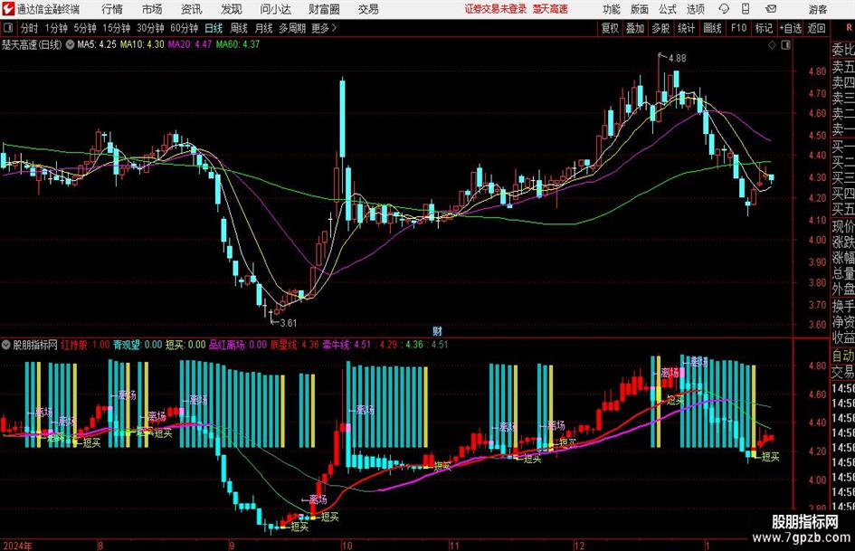
Task: Select the 周线 weekly period tab
Action: click(x=239, y=28)
